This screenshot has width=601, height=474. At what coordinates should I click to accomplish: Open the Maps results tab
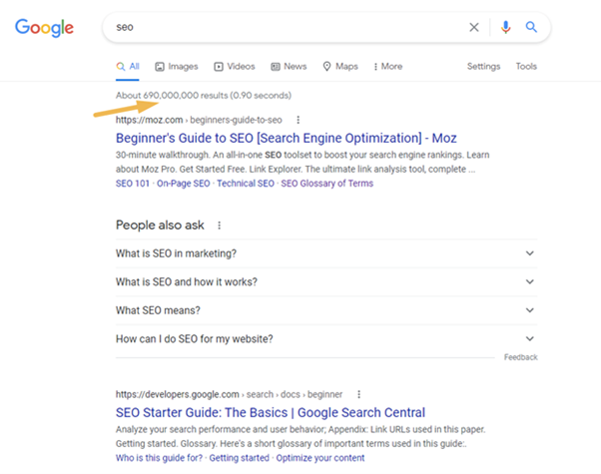tap(340, 67)
